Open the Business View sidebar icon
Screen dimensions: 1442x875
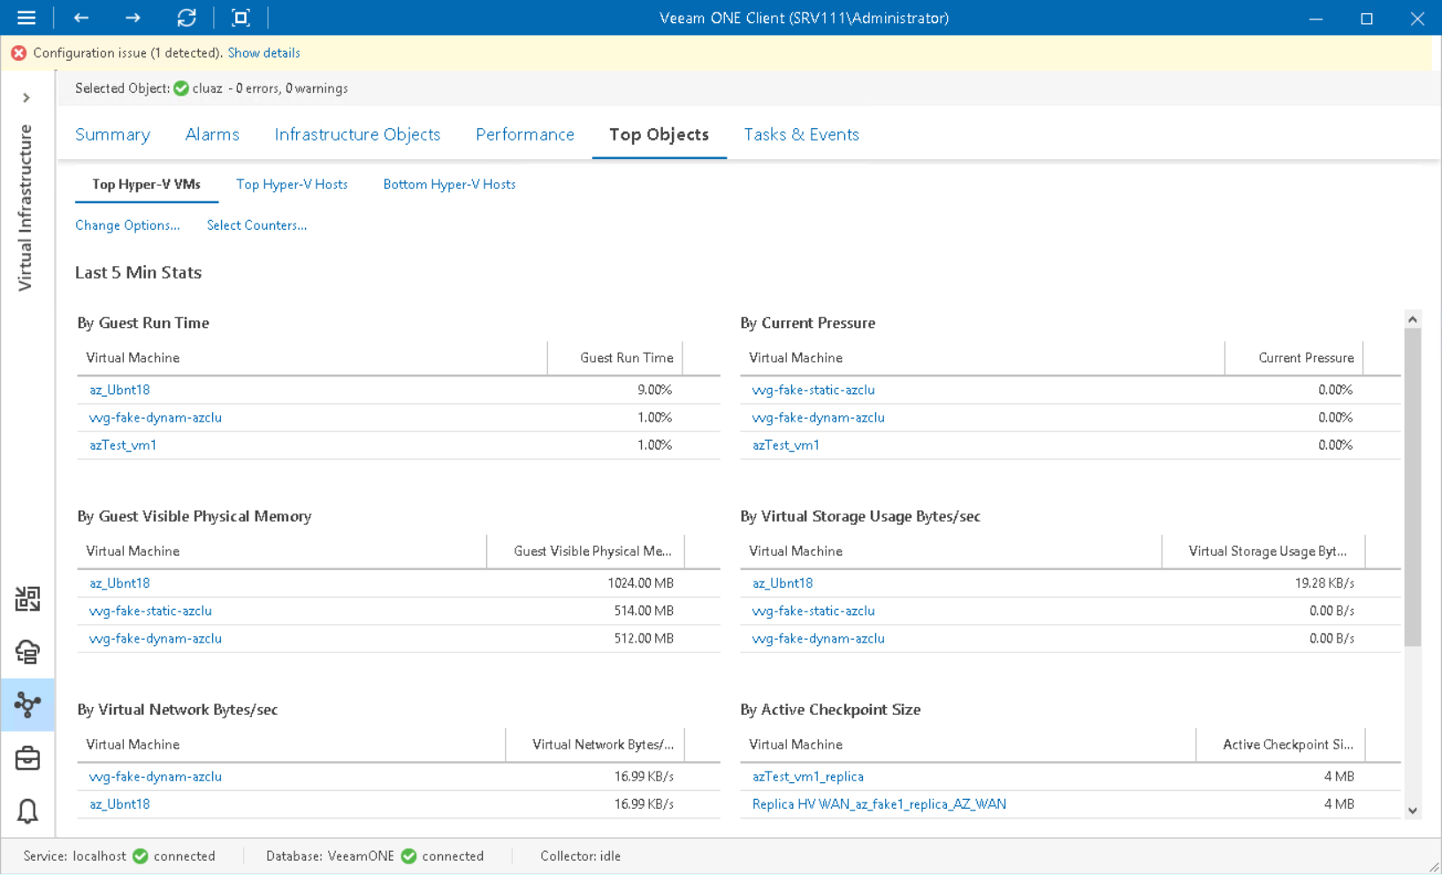(27, 598)
